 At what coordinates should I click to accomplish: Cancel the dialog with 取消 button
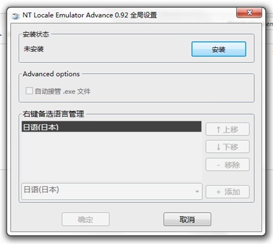187,219
